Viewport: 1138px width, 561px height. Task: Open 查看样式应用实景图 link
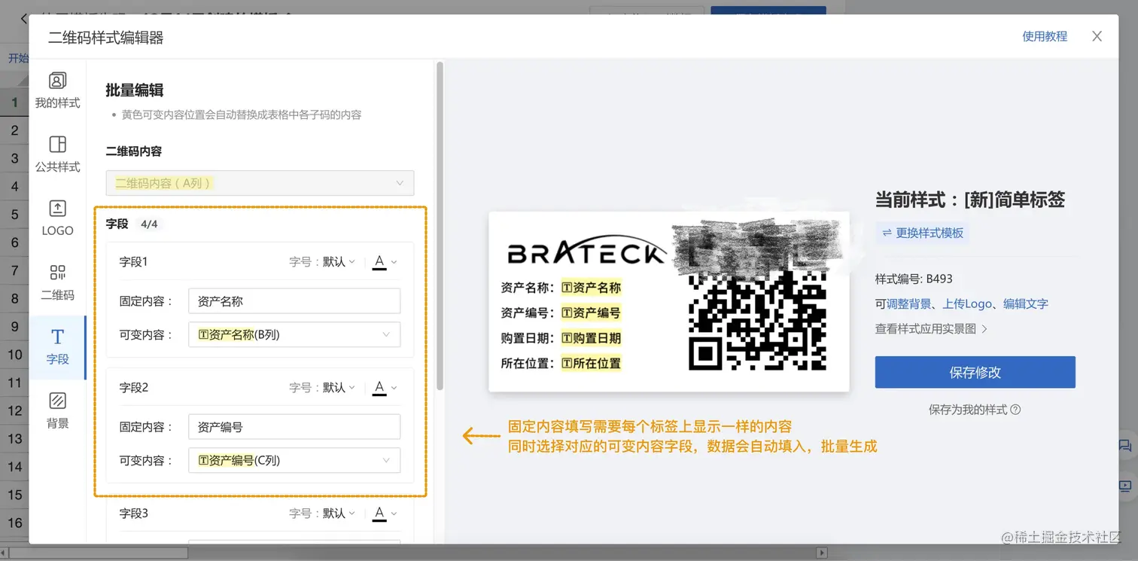pos(932,329)
